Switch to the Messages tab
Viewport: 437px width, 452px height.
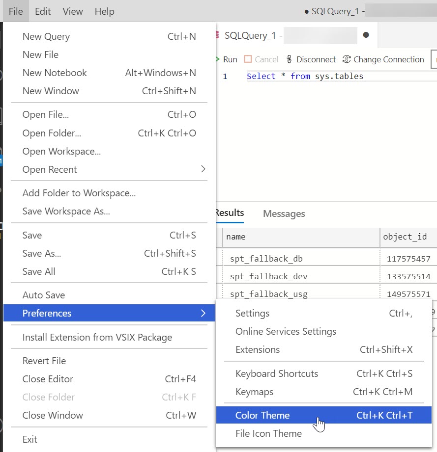(x=284, y=213)
